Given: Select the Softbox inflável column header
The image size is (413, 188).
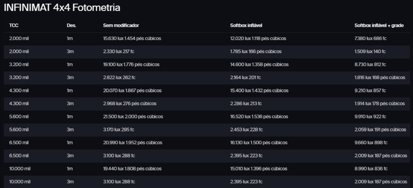Looking at the screenshot, I should (x=246, y=26).
